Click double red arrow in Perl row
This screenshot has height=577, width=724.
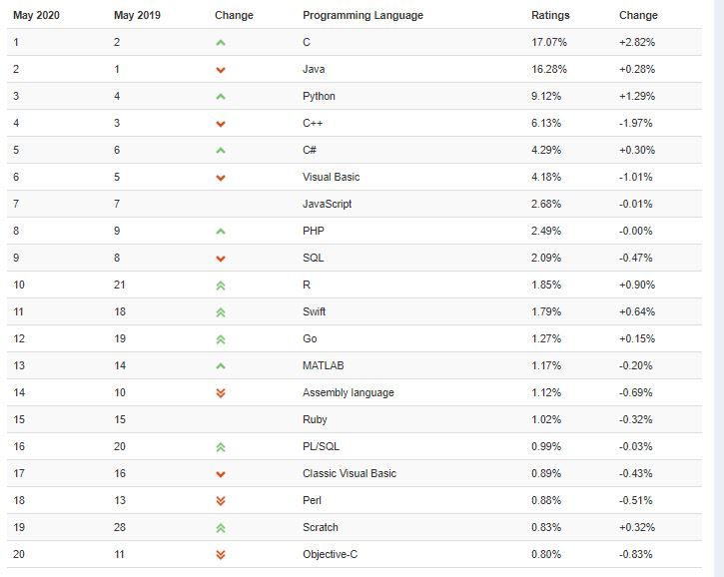pos(221,501)
